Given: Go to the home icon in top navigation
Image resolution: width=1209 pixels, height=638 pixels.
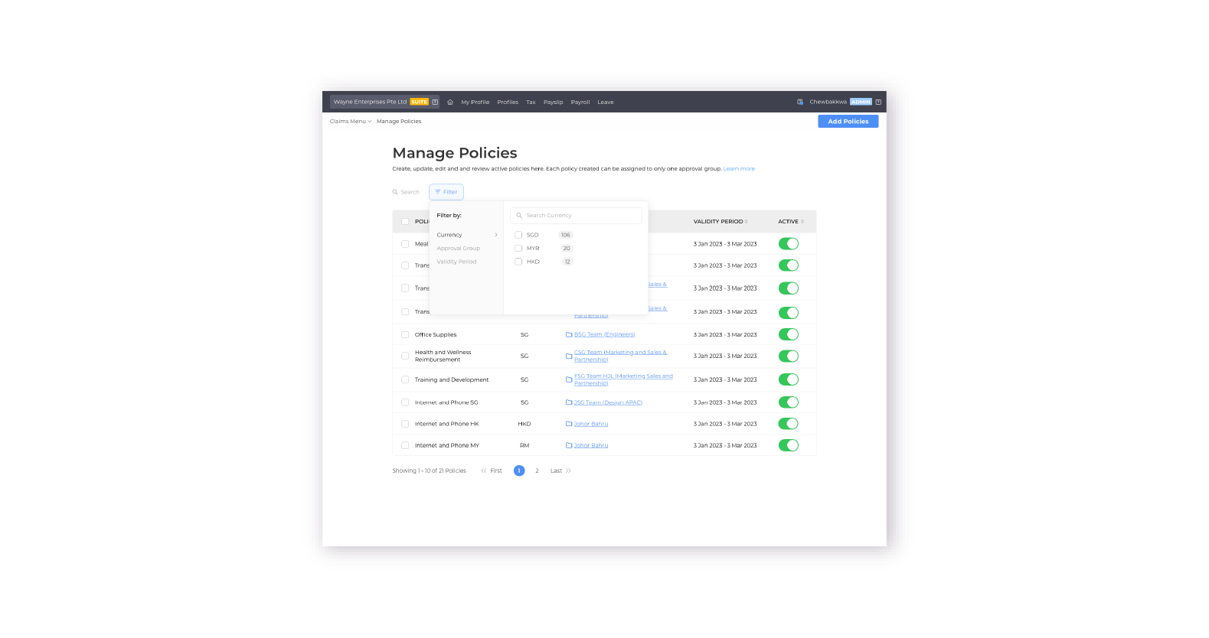Looking at the screenshot, I should coord(450,102).
